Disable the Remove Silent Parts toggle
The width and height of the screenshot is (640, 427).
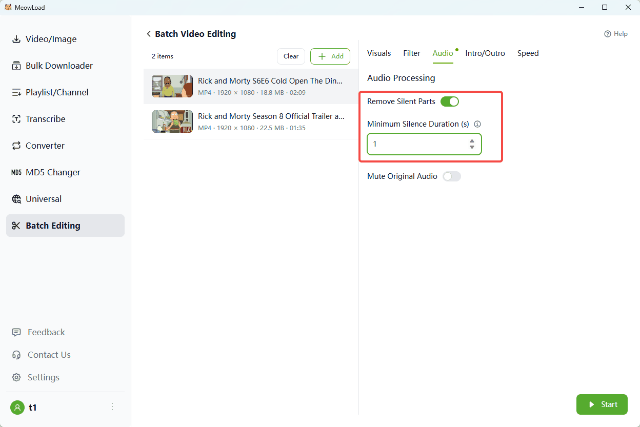[x=450, y=101]
